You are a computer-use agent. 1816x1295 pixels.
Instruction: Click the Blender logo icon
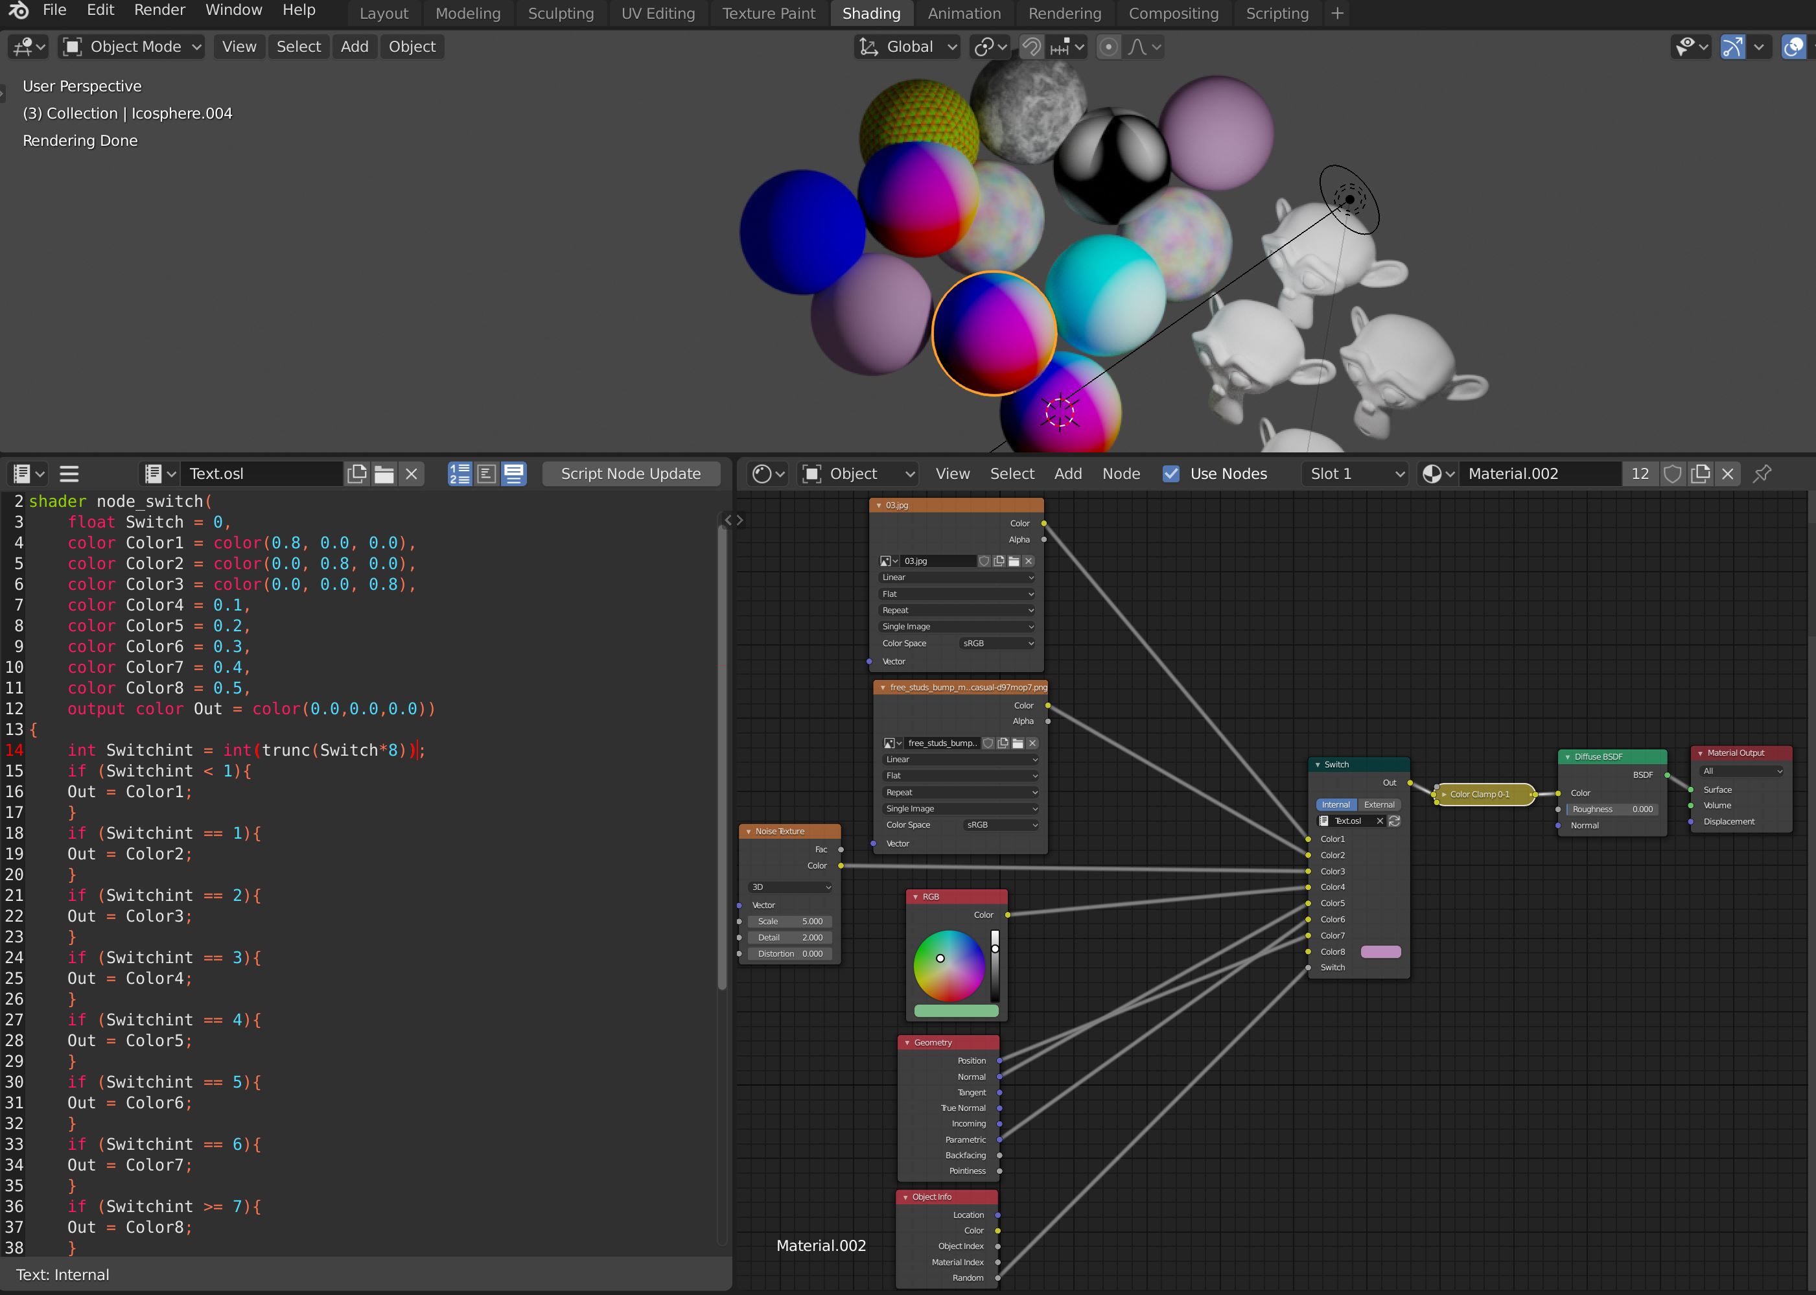pyautogui.click(x=18, y=10)
